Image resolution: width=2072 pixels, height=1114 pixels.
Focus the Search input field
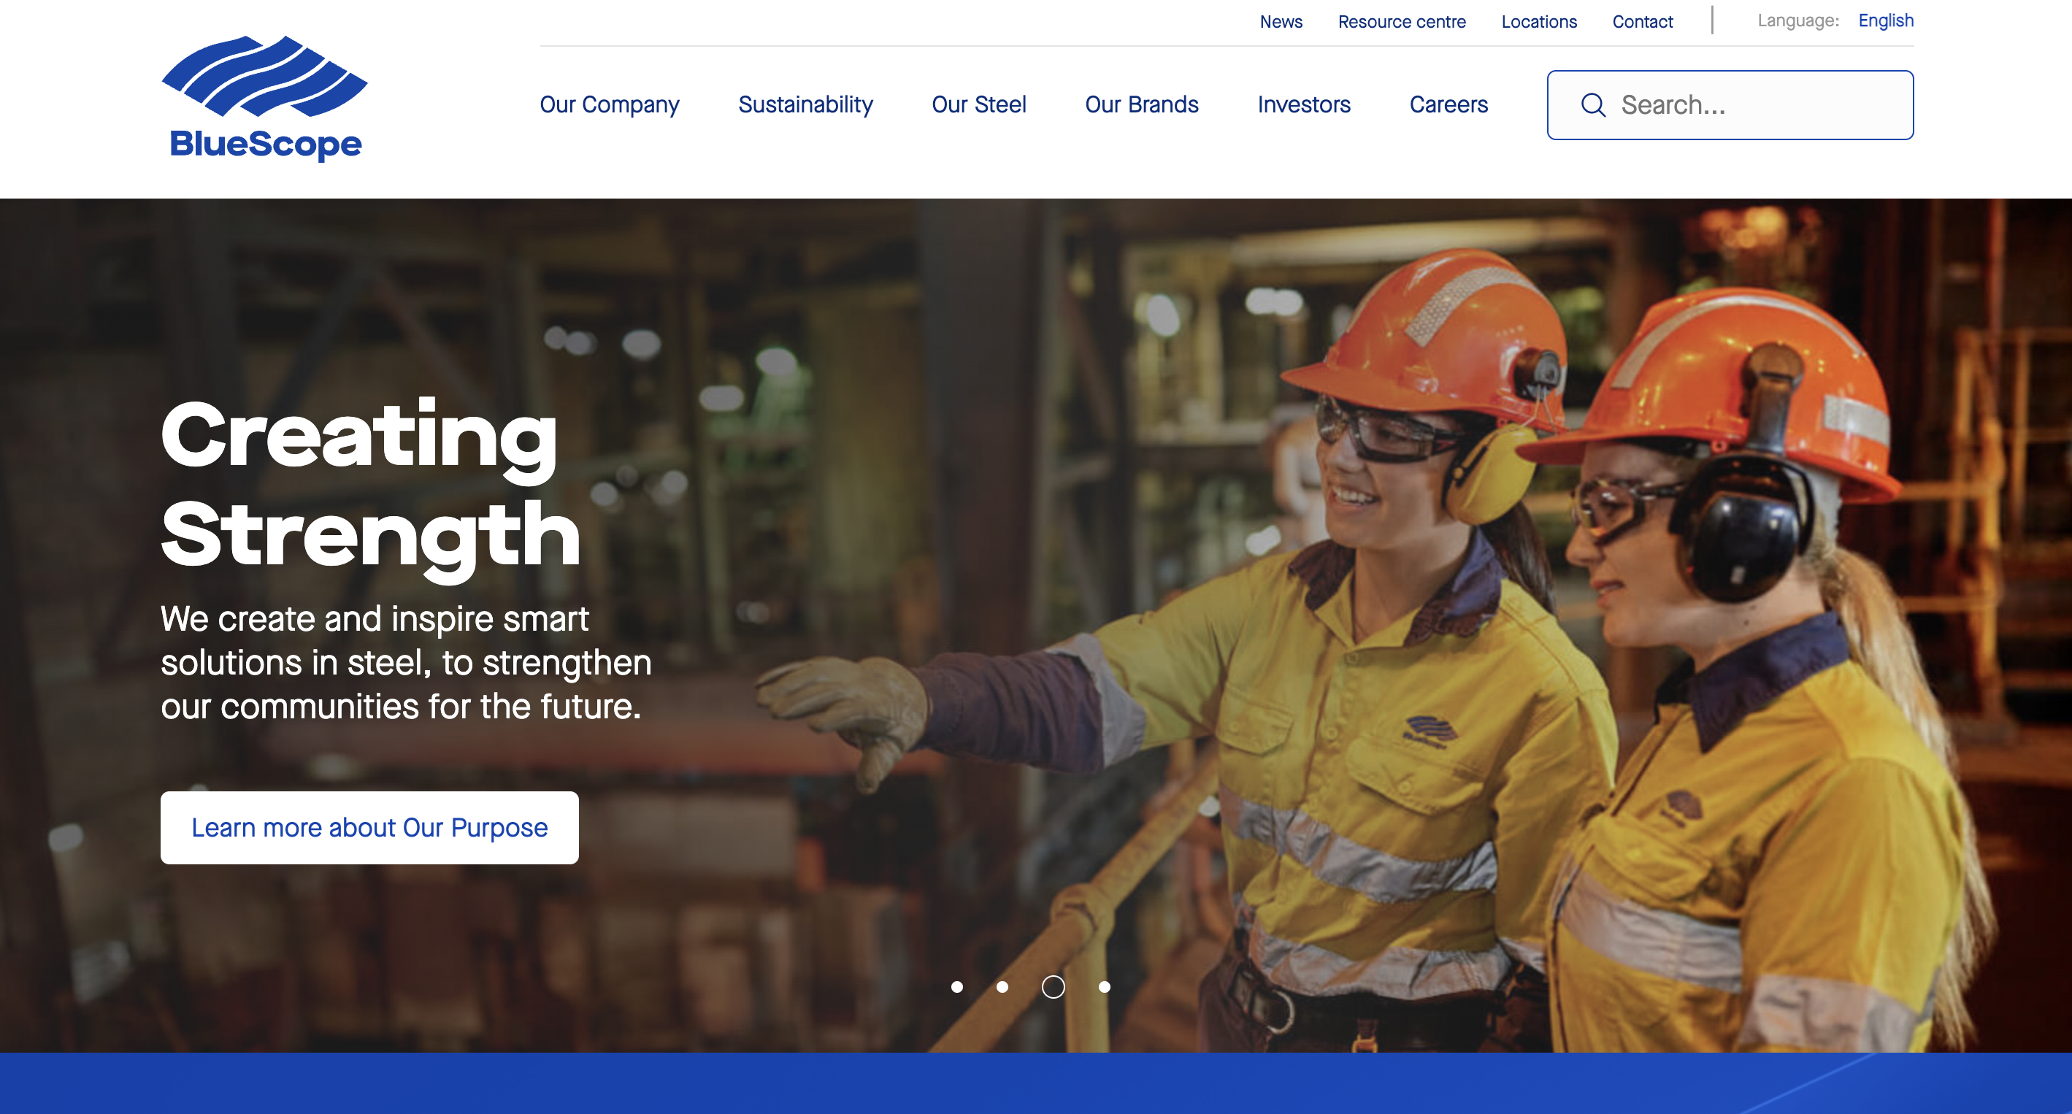click(x=1730, y=105)
